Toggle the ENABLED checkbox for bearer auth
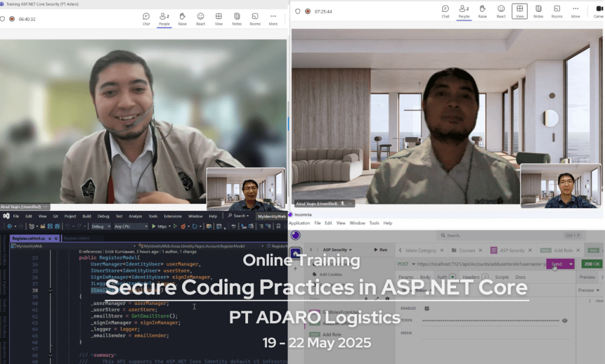This screenshot has width=605, height=364. pos(427,308)
